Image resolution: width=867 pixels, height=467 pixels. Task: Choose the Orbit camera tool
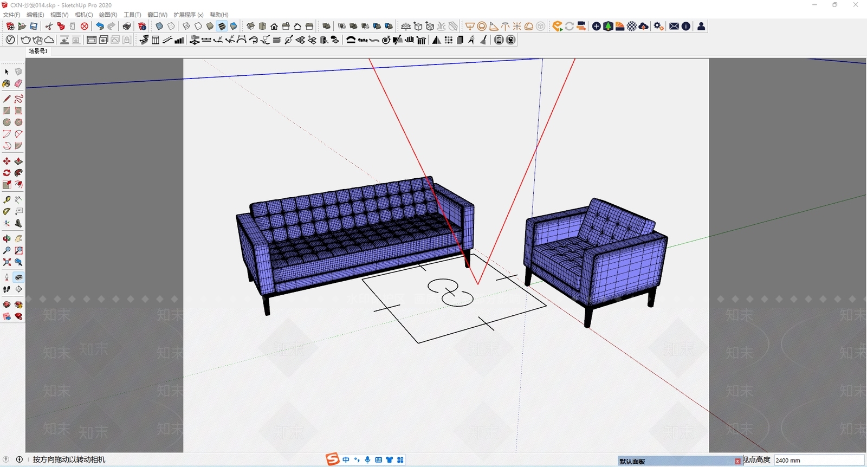tap(7, 238)
